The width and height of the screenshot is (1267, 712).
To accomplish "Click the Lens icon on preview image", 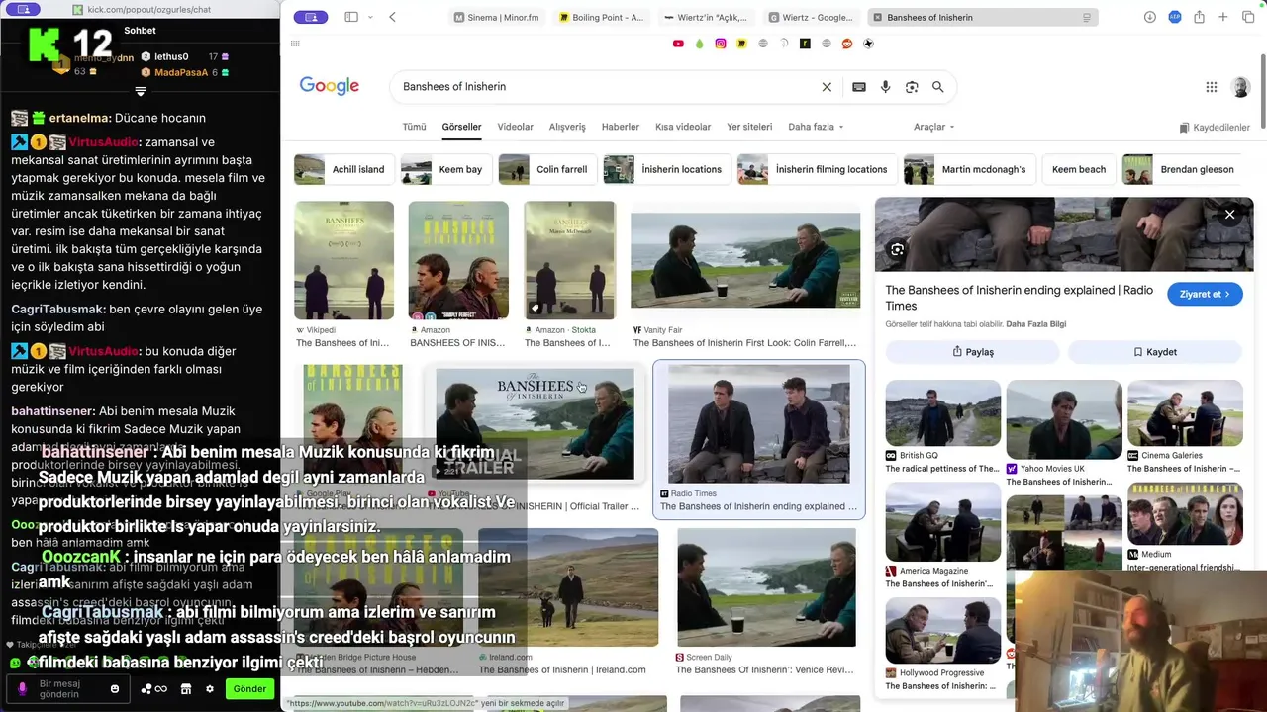I will (897, 250).
